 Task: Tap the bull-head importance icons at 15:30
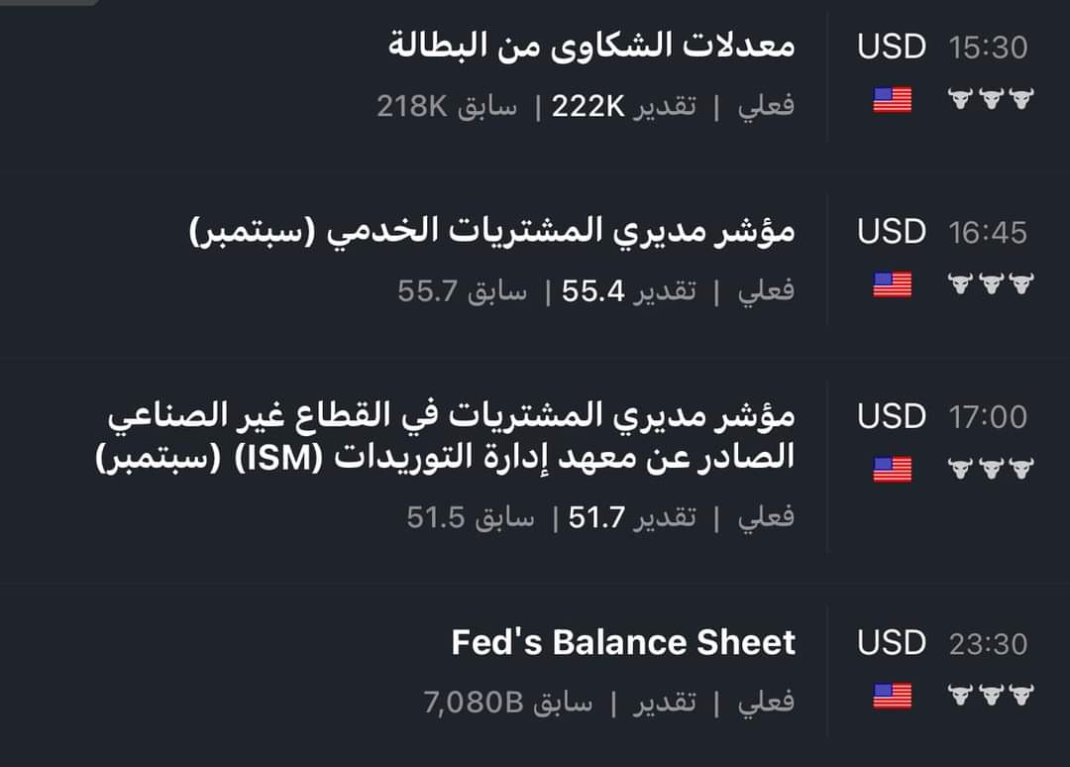[990, 99]
